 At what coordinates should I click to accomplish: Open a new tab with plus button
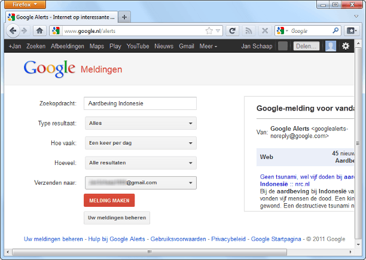click(x=124, y=17)
